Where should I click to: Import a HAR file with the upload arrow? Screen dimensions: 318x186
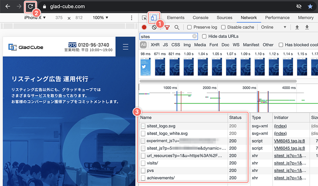(297, 27)
